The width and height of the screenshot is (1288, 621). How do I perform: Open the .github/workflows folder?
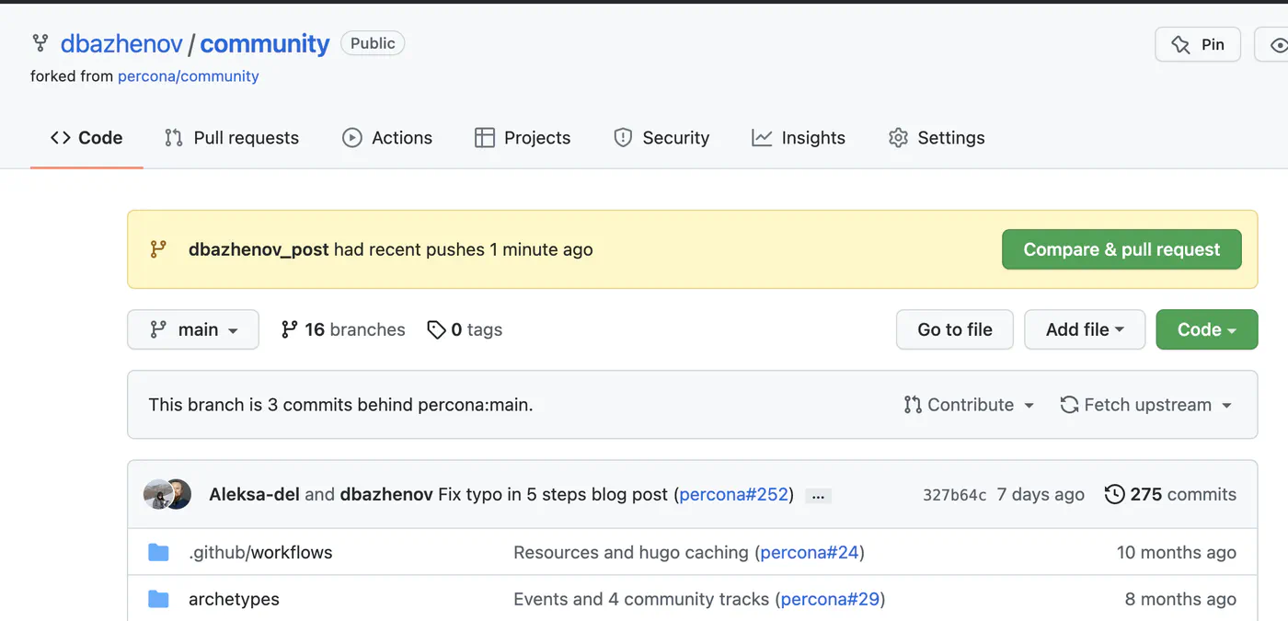[x=260, y=552]
